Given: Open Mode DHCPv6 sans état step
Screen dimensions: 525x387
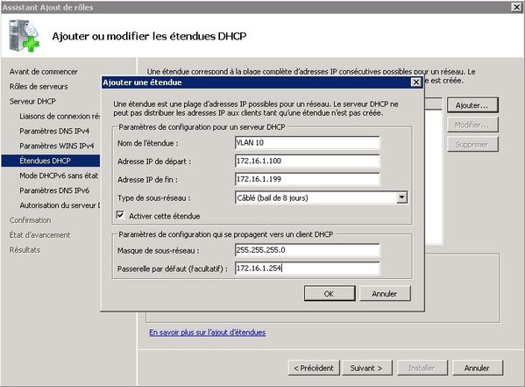Looking at the screenshot, I should pyautogui.click(x=59, y=176).
